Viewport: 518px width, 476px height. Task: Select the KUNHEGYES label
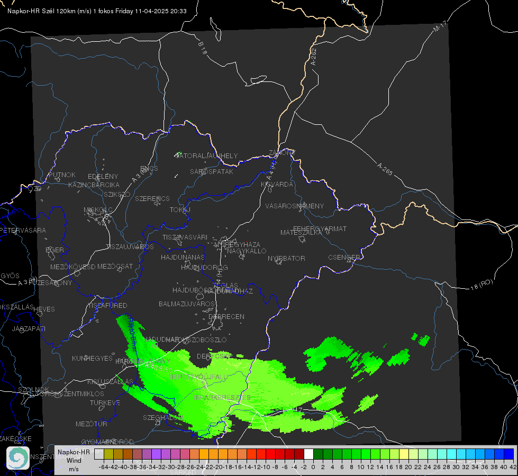coord(92,358)
